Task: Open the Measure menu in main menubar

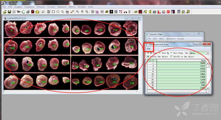Action: pos(62,7)
